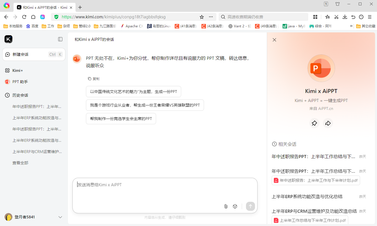
Task: Open the Apache CX bookmark
Action: 132,26
